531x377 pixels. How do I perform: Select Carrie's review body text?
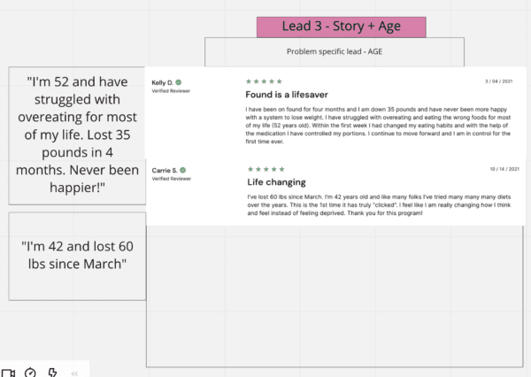379,205
